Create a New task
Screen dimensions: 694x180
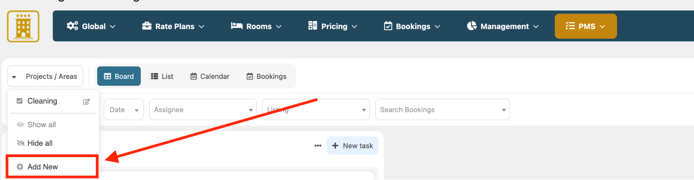(x=352, y=146)
